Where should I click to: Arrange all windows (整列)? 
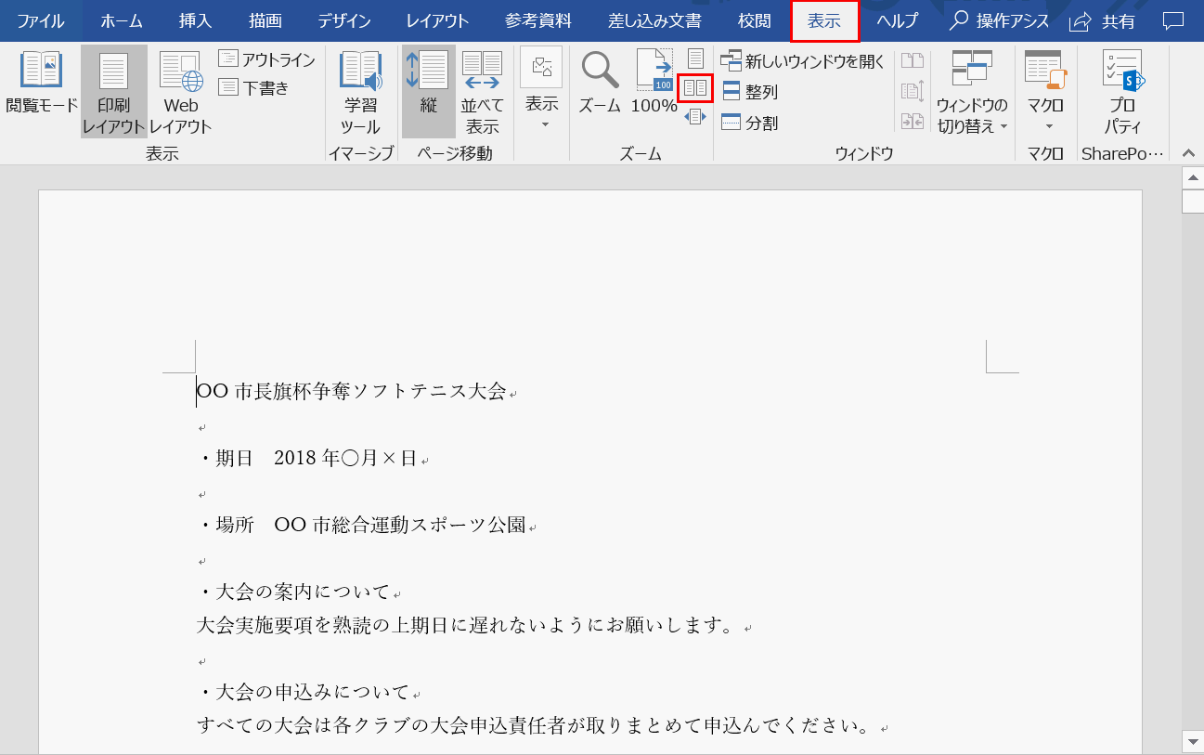pyautogui.click(x=750, y=92)
